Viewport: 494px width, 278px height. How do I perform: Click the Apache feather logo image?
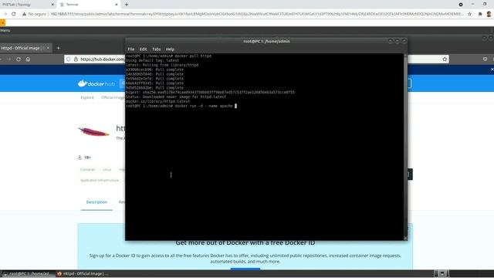93,132
